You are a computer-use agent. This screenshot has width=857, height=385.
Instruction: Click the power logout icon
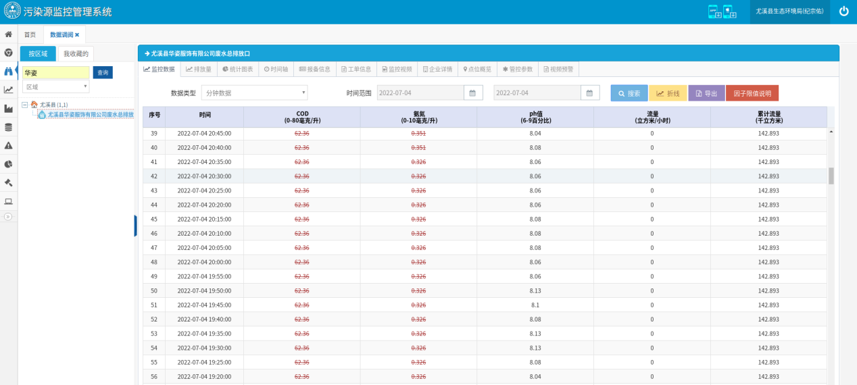[843, 11]
